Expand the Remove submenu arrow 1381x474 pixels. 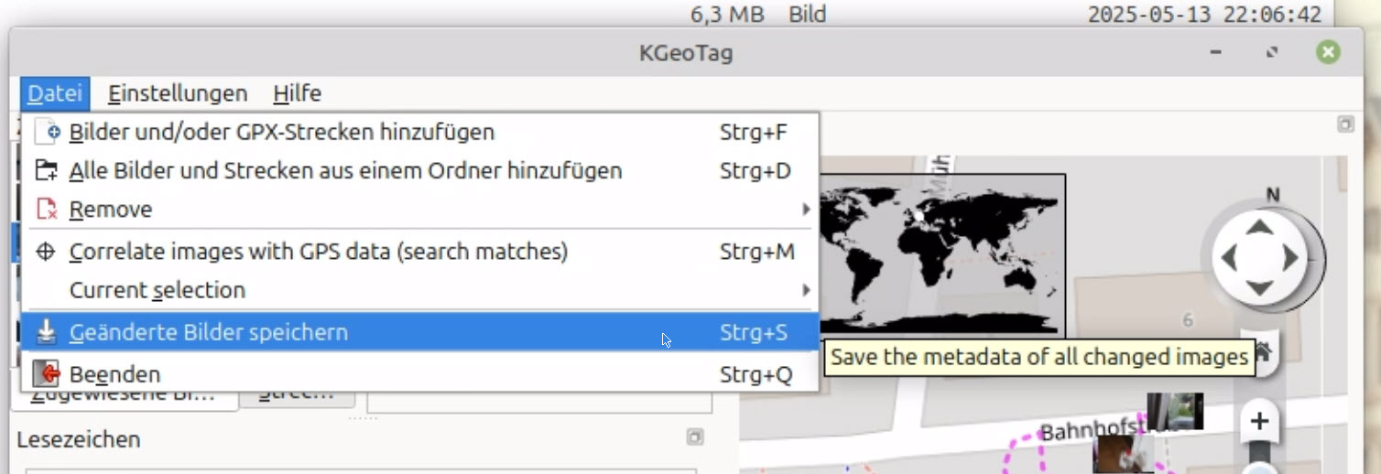point(807,210)
